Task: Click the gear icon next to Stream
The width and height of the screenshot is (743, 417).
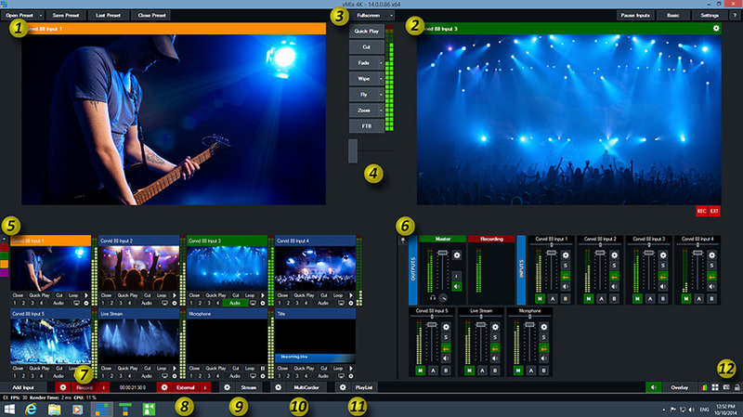Action: 227,385
